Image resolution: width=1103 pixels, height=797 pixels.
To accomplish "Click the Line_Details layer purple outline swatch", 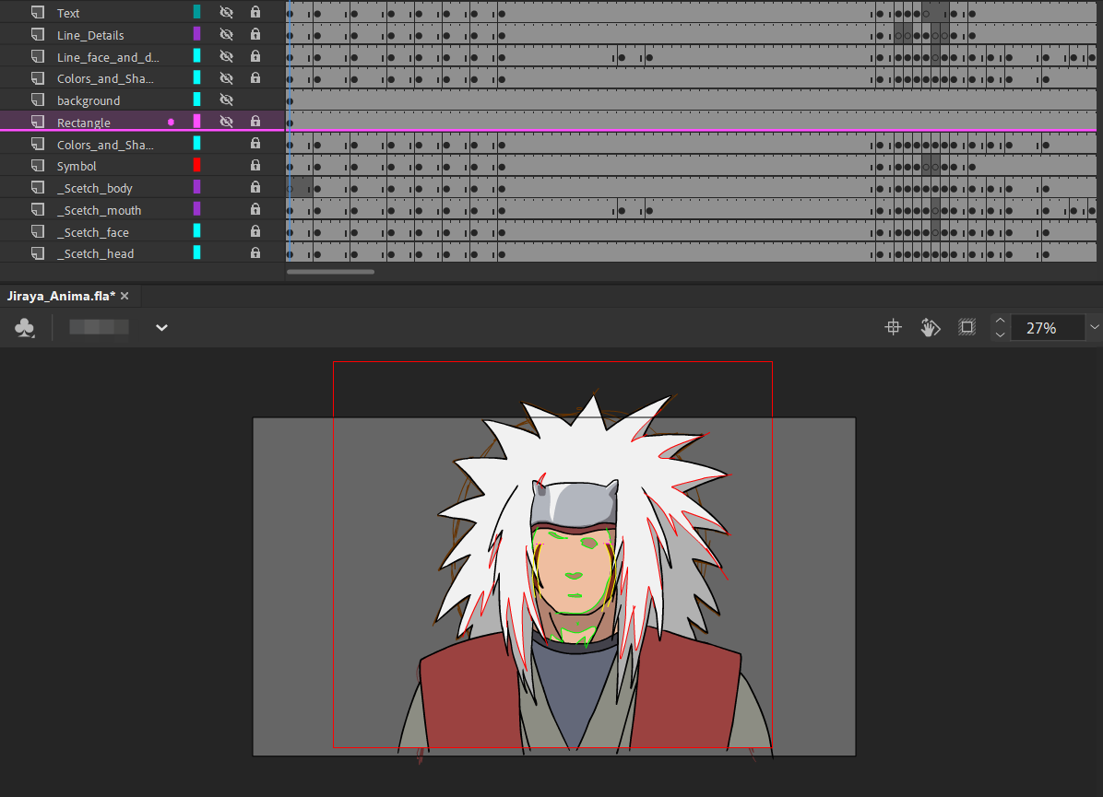I will 197,34.
